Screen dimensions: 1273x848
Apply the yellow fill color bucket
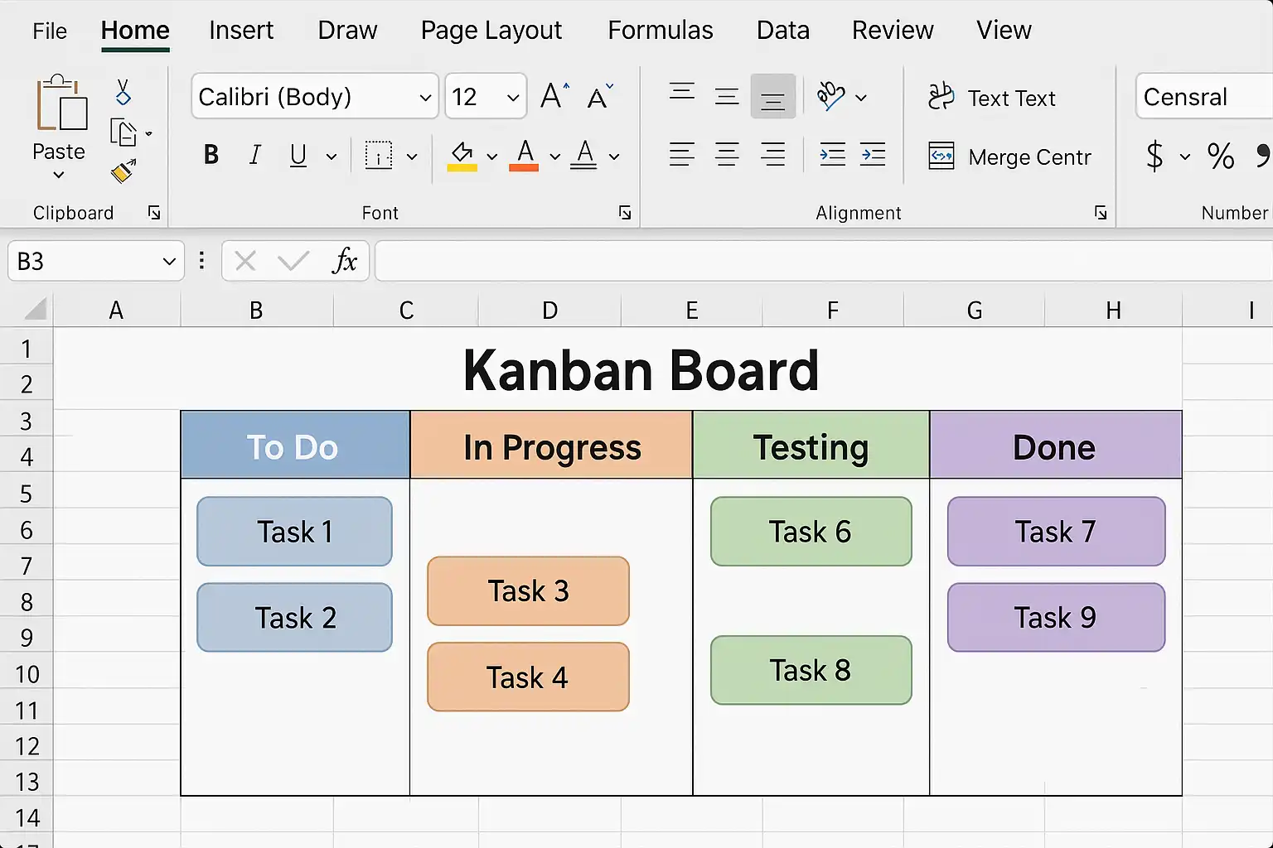[x=462, y=155]
